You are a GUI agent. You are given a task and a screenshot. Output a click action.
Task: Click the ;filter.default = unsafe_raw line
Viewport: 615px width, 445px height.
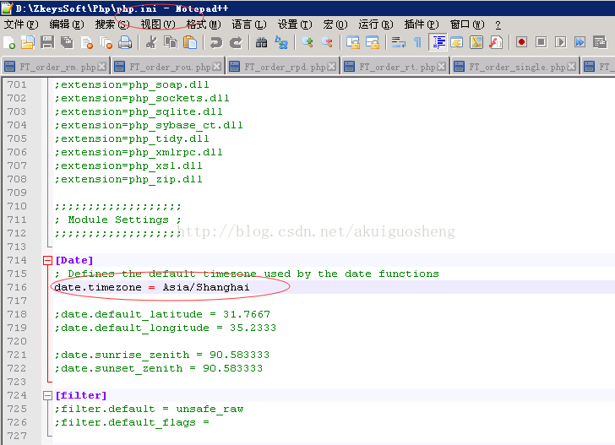pos(149,409)
